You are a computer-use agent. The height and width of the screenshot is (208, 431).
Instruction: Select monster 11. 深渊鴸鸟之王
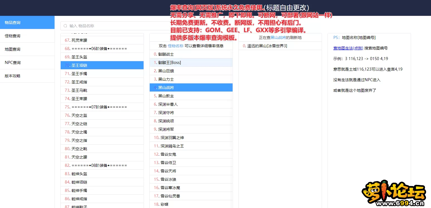click(x=191, y=146)
